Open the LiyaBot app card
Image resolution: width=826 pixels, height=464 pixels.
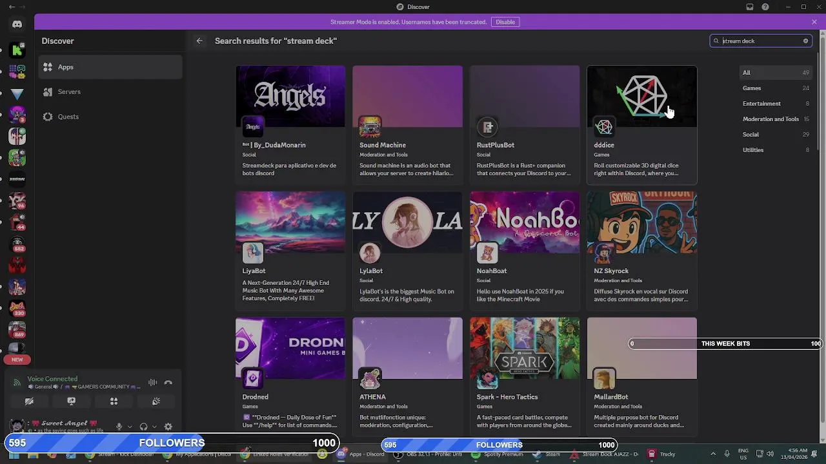290,251
